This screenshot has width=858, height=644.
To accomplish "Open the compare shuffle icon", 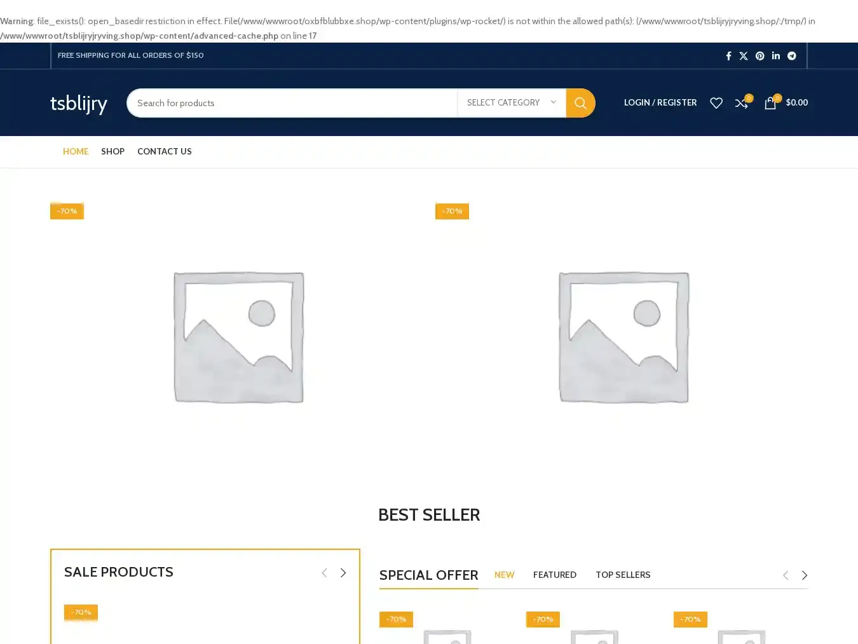I will [x=742, y=103].
